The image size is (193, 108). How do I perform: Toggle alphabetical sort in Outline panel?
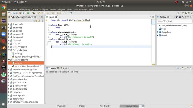pos(177,17)
